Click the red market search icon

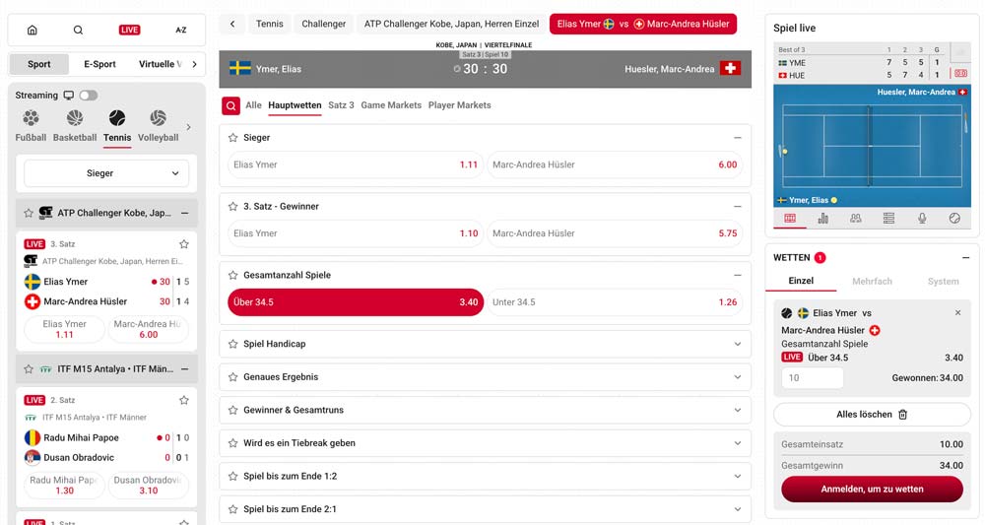click(x=231, y=105)
